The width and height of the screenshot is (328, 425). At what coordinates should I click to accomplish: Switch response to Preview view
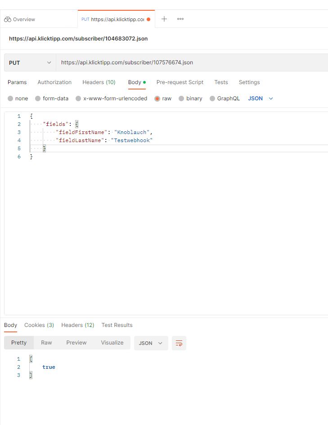(76, 343)
